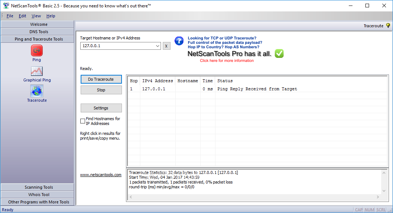The height and width of the screenshot is (213, 393).
Task: Expand the DNS Tools sidebar section
Action: click(x=37, y=32)
